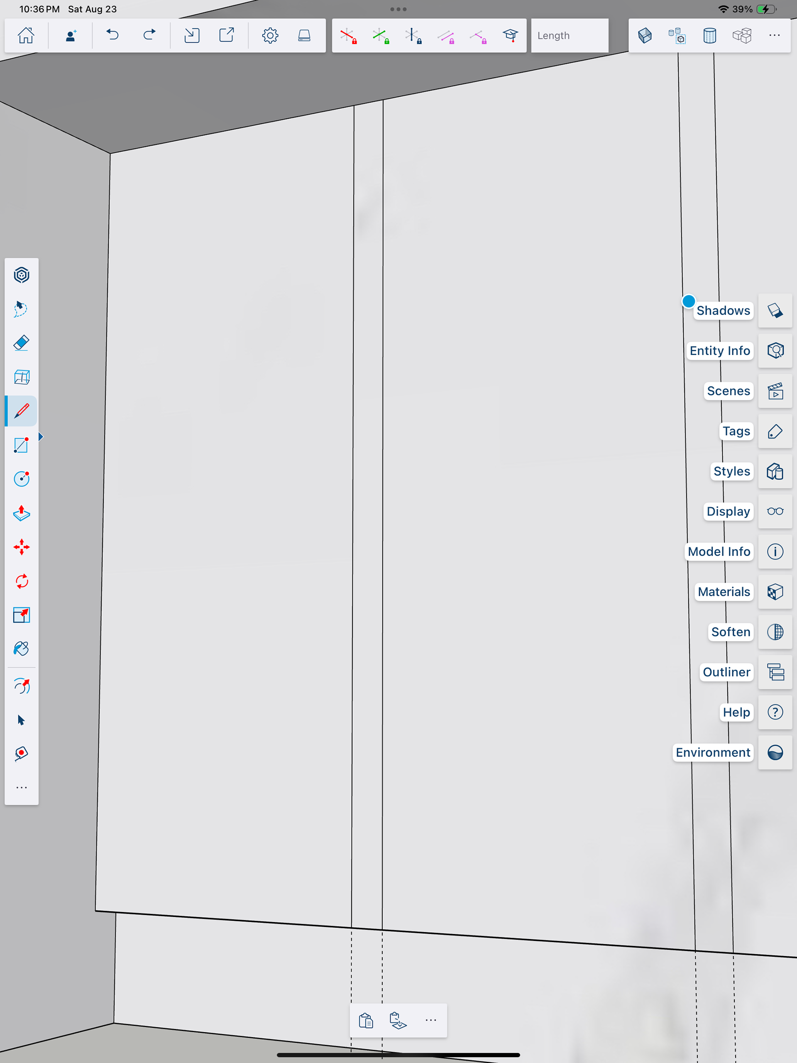Open more options in top-right toolbar
797x1063 pixels.
(x=774, y=36)
